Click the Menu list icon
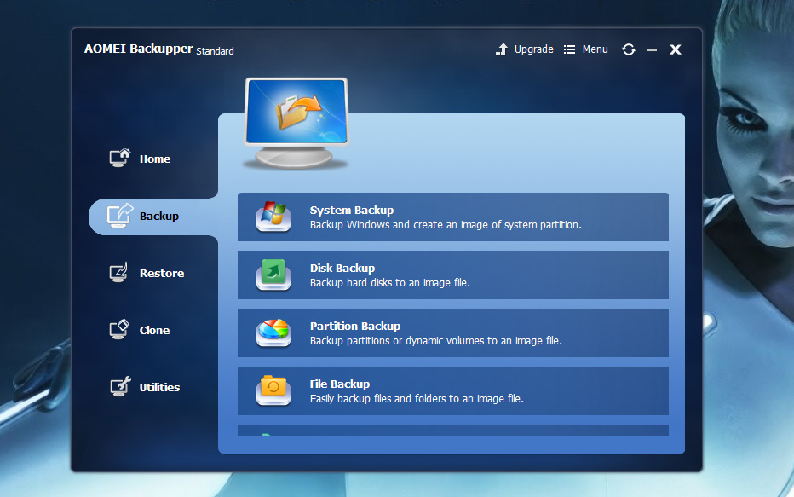 point(569,49)
